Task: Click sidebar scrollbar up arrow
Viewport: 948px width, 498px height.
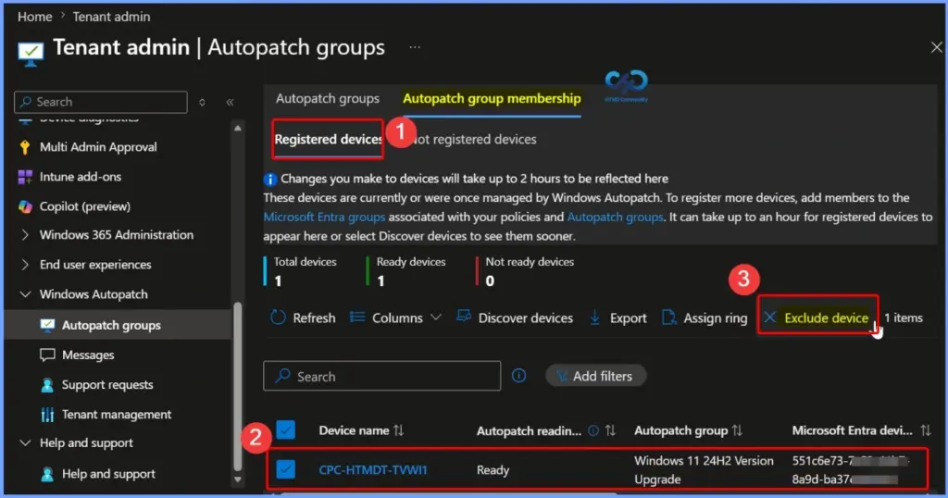Action: tap(238, 128)
